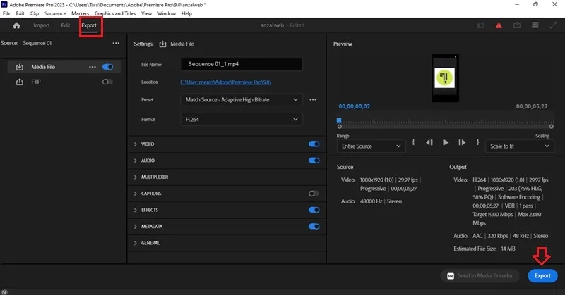565x295 pixels.
Task: Go to the Home screen icon
Action: (x=16, y=25)
